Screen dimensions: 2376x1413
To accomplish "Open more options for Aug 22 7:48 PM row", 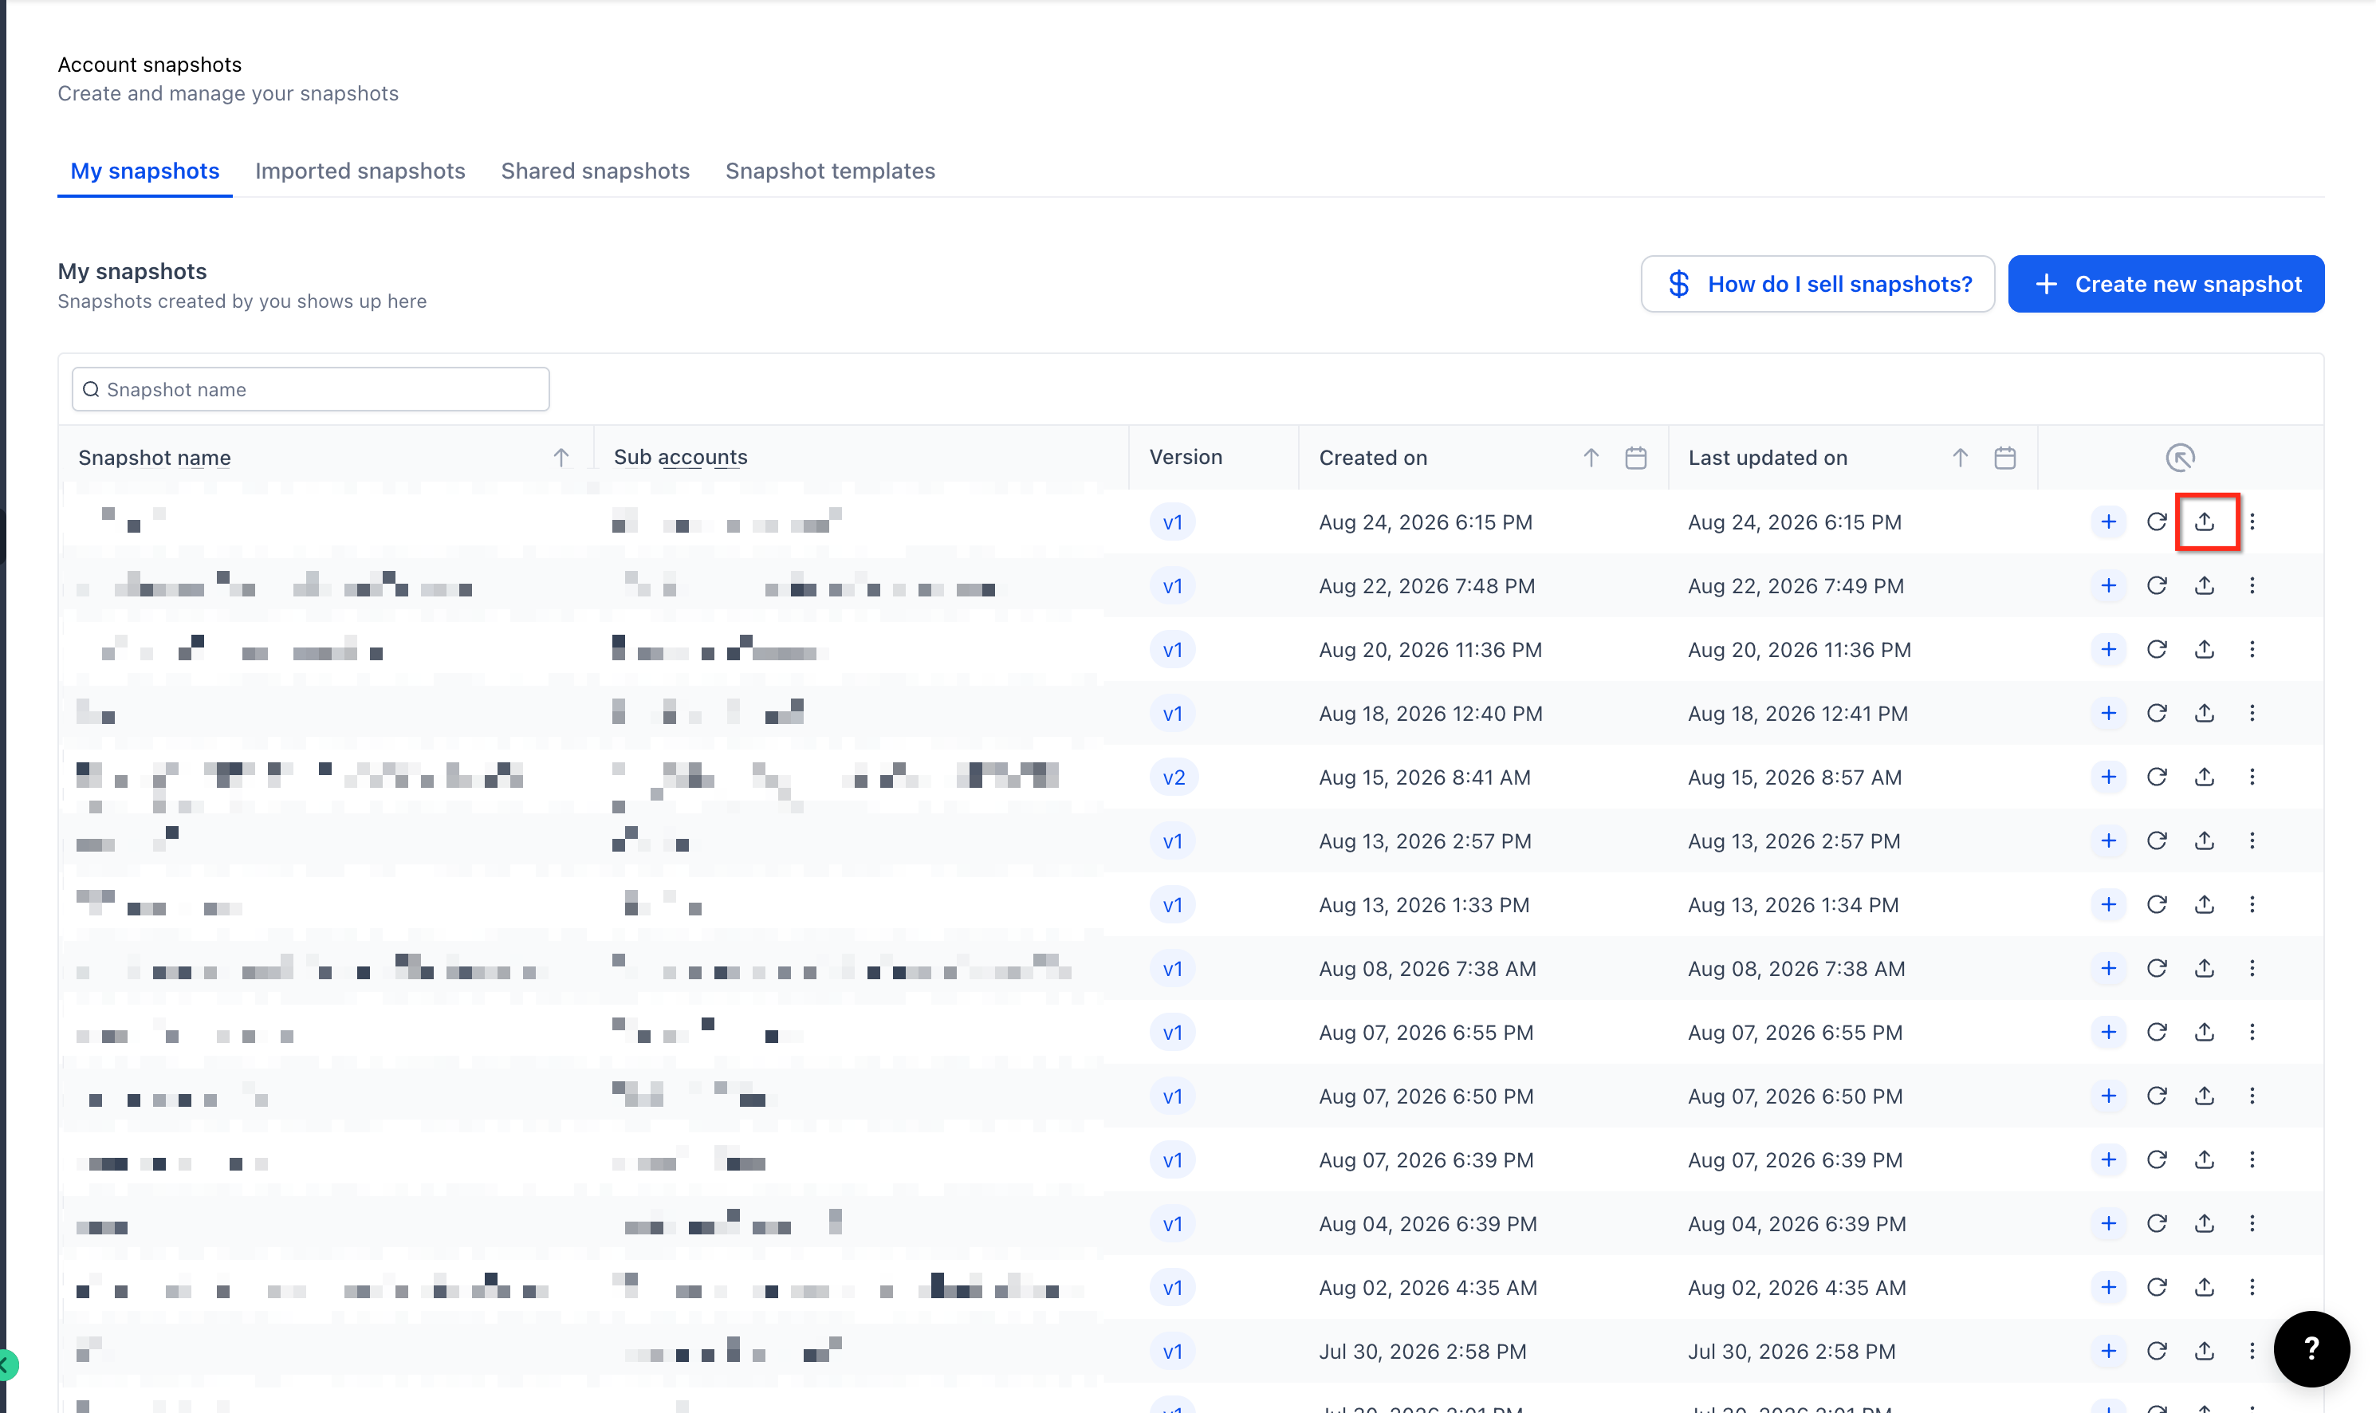I will coord(2252,585).
